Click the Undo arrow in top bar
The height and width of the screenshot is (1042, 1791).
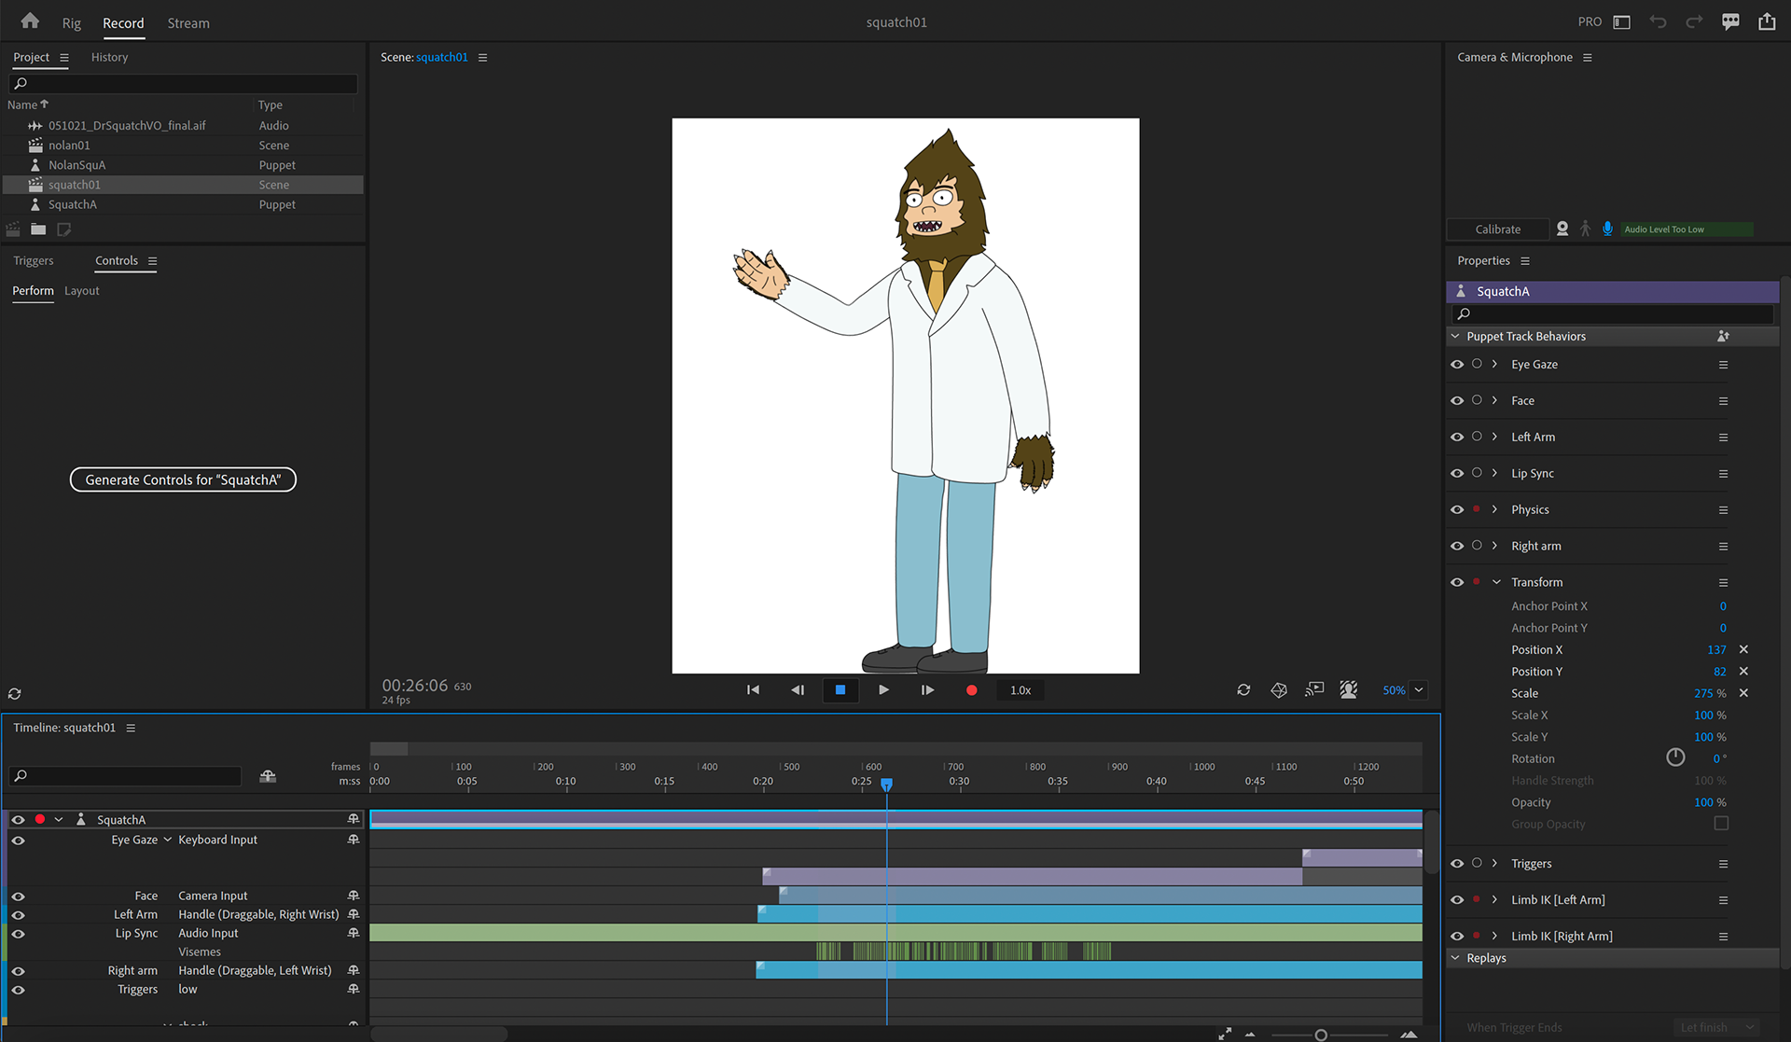pyautogui.click(x=1658, y=22)
